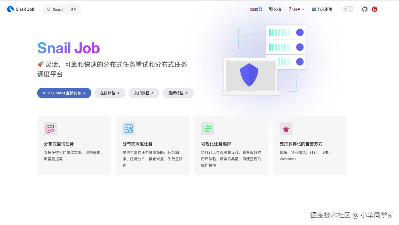Screen dimensions: 399x225
Task: Click the Snail Job logo icon
Action: click(10, 9)
